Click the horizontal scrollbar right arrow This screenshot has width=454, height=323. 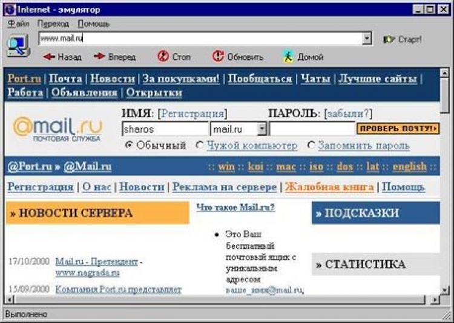pyautogui.click(x=435, y=300)
